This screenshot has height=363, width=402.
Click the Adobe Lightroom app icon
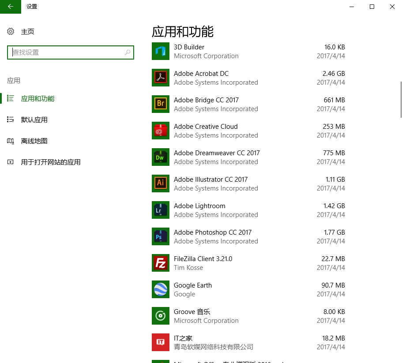point(160,210)
